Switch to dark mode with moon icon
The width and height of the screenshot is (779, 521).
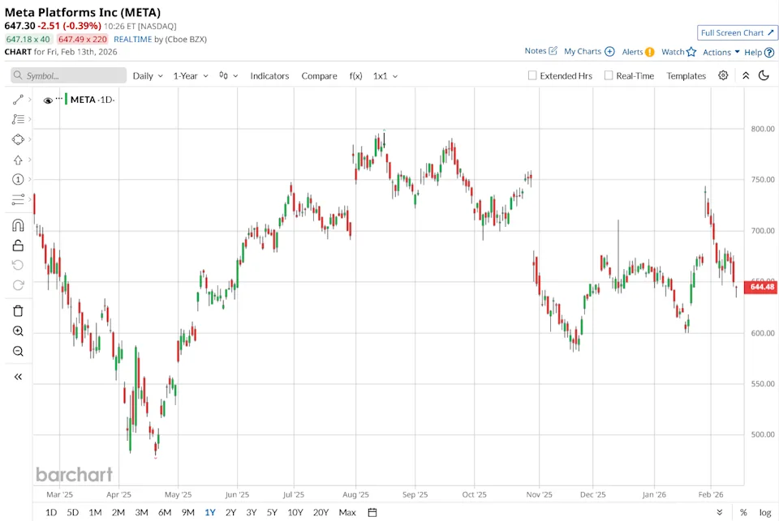pyautogui.click(x=764, y=75)
